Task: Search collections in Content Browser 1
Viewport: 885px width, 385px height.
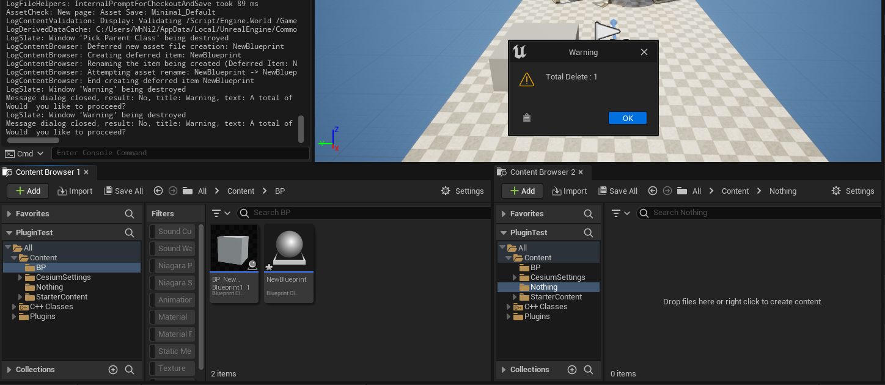Action: (x=130, y=370)
